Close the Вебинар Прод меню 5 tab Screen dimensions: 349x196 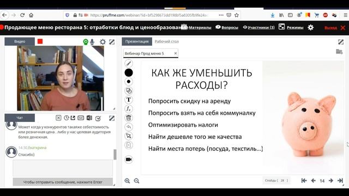tap(176, 53)
